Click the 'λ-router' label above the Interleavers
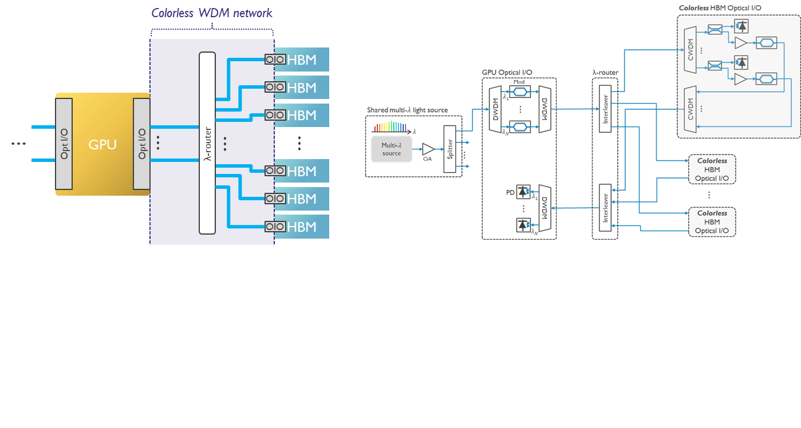Screen dimensions: 801x428 pos(605,73)
